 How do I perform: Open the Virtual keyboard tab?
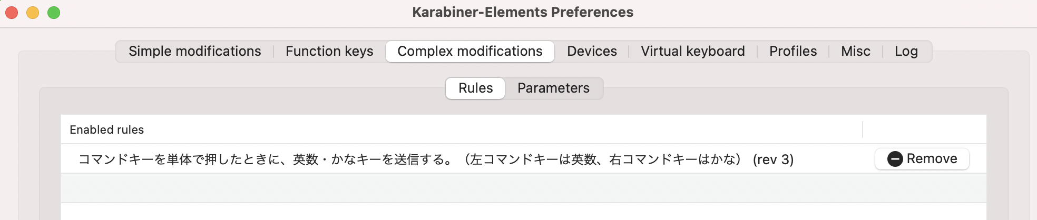coord(693,51)
